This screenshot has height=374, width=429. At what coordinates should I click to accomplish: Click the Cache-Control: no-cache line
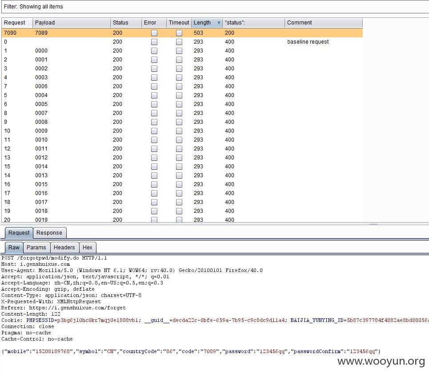[37, 339]
